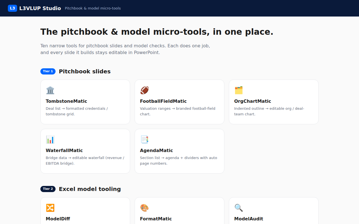
Task: Click TombstoneMatic description 'Deal list → formatted credentials'
Action: tap(77, 111)
